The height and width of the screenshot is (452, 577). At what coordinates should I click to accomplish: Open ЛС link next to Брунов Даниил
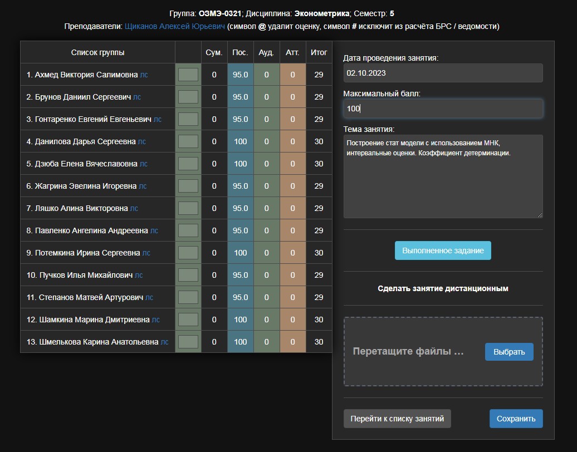pyautogui.click(x=137, y=97)
